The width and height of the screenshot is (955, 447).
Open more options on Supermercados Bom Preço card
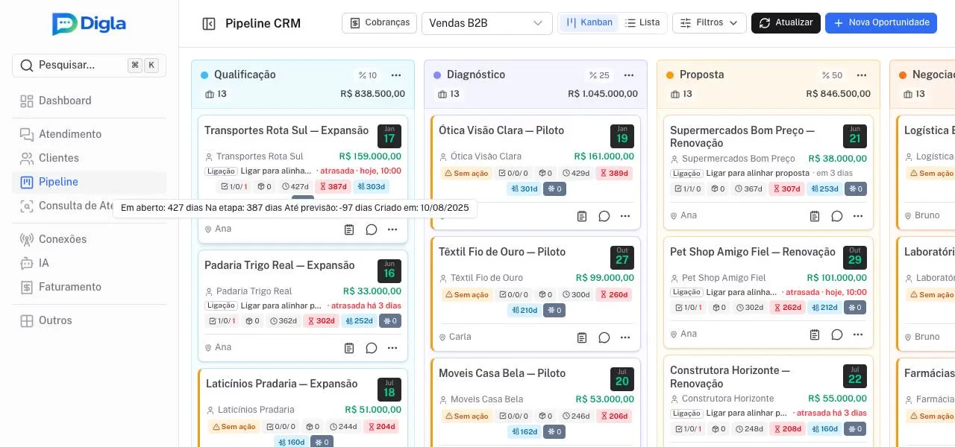858,216
